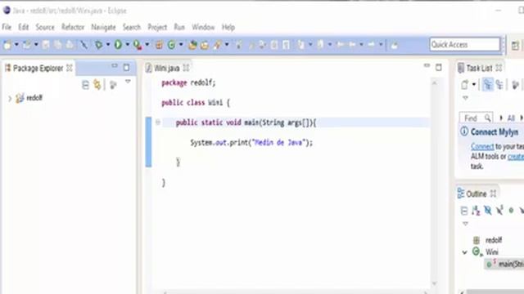Image resolution: width=524 pixels, height=294 pixels.
Task: Click the Open Perspective icon
Action: click(515, 46)
